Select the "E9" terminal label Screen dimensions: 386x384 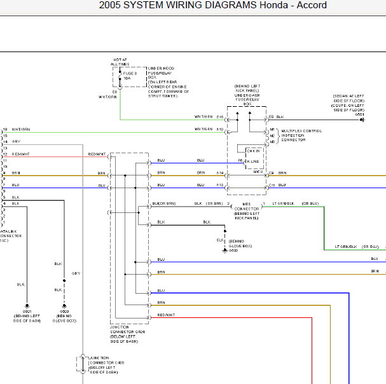271,117
